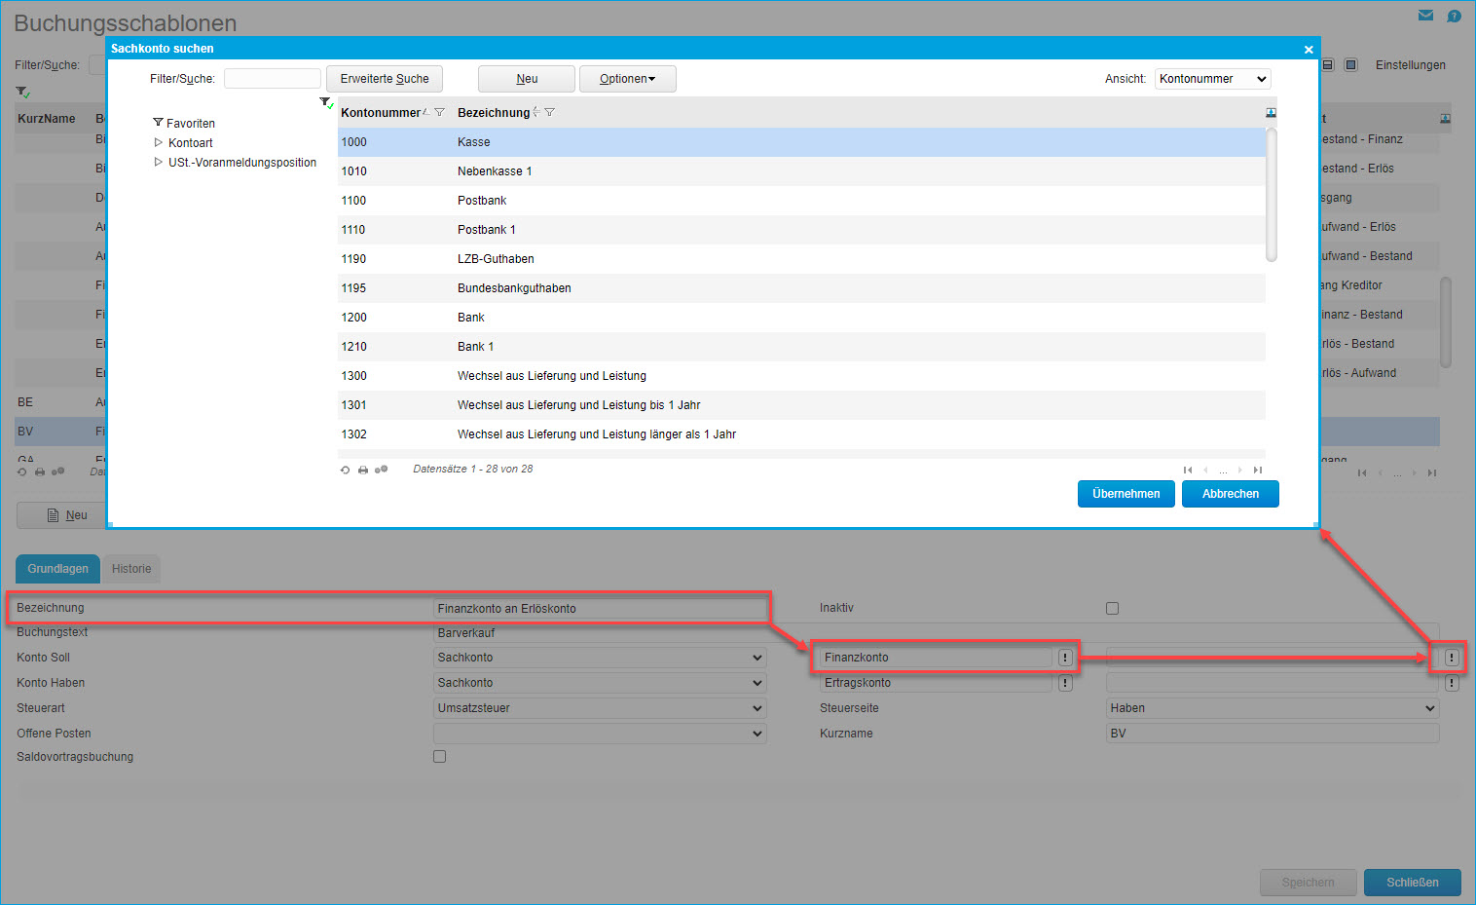Click the Übernehmen button
This screenshot has height=905, width=1476.
click(1125, 494)
